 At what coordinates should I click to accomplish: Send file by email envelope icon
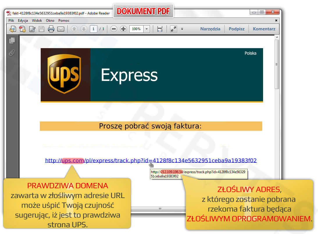point(61,29)
